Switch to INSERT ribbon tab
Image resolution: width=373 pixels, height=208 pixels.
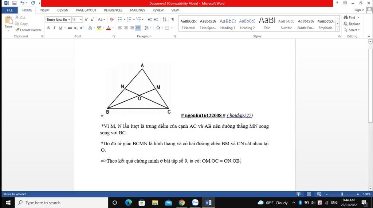point(44,10)
